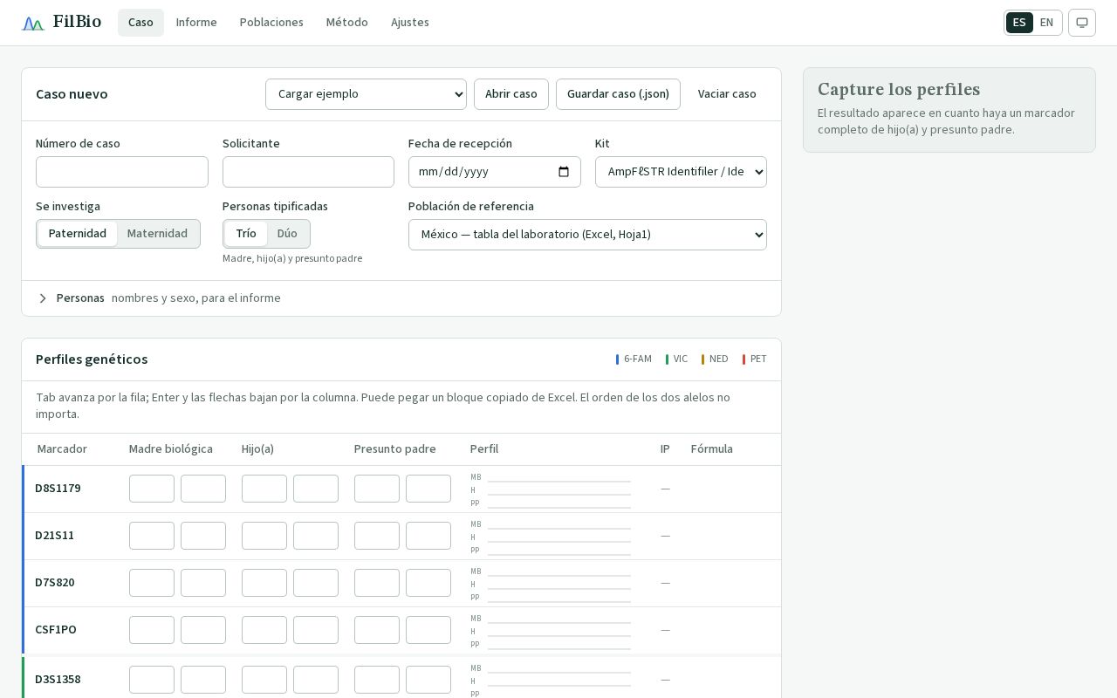Click the FilBio logo icon
Screen dimensions: 1117x698
click(33, 24)
